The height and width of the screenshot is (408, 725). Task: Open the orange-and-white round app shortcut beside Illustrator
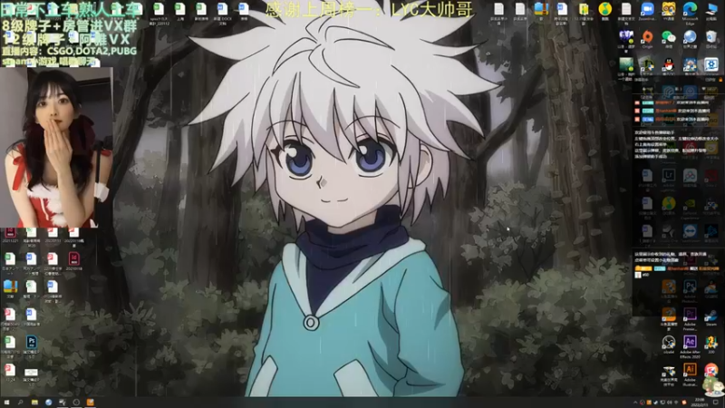pos(710,369)
